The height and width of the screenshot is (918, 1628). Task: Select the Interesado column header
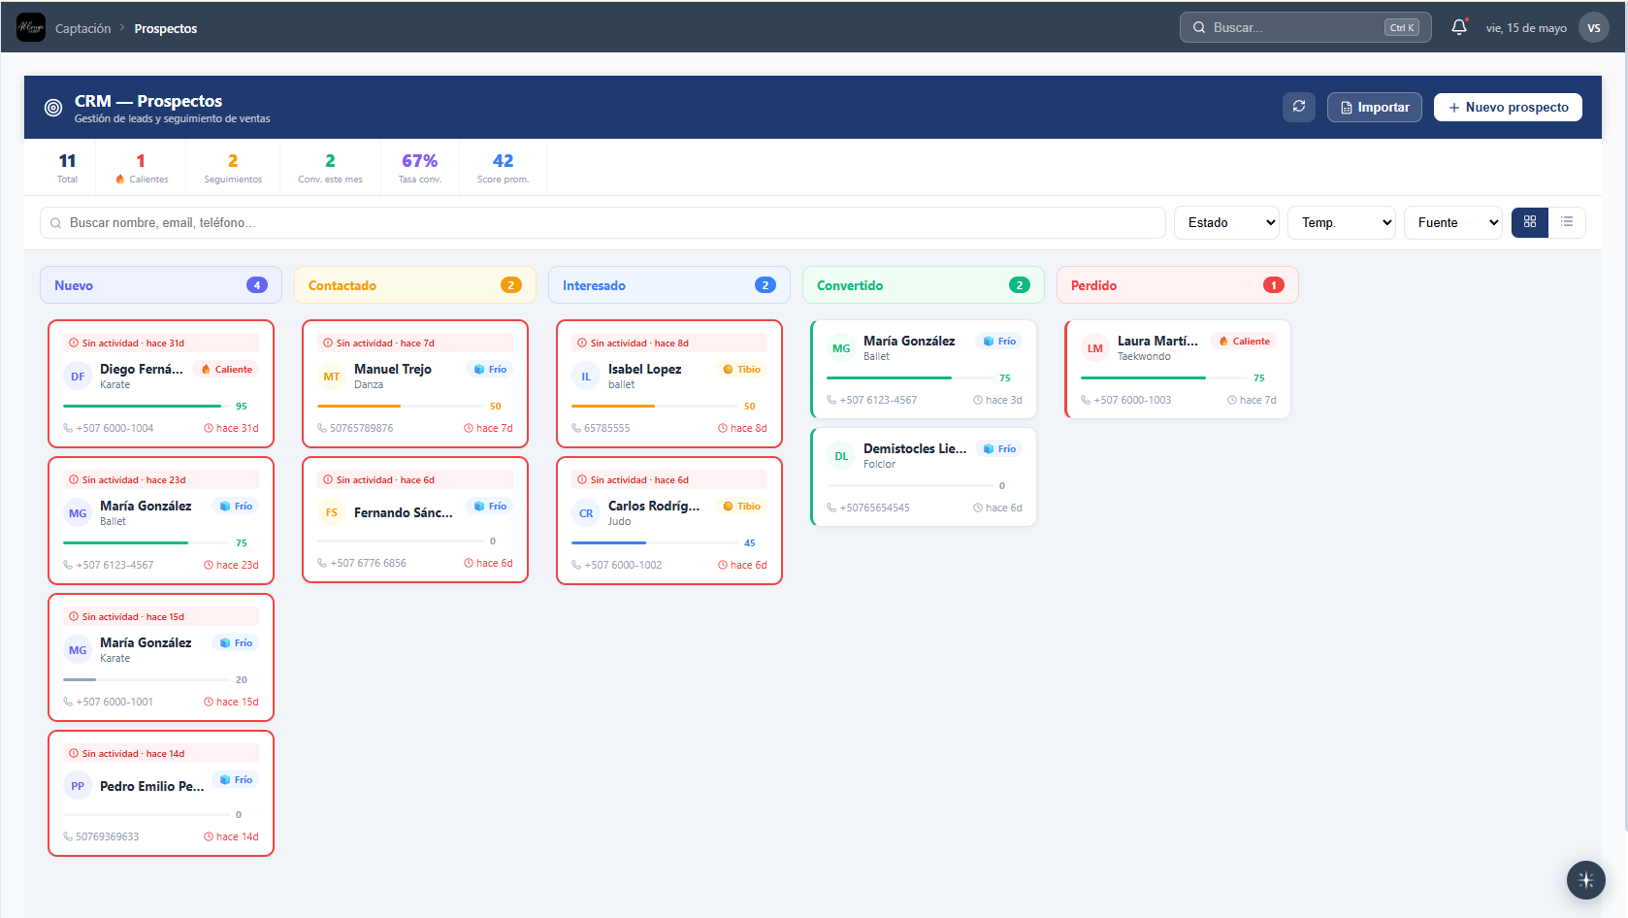tap(669, 285)
